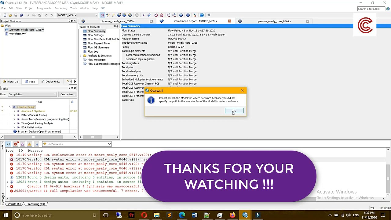Screen dimensions: 391x220
Task: Click the messages Search filter field
Action: [77, 144]
